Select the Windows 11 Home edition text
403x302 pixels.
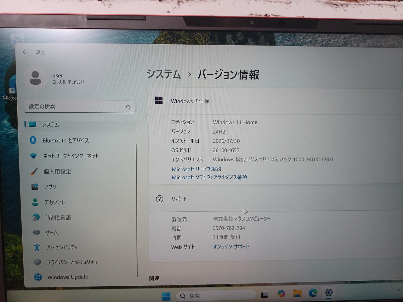pos(235,122)
